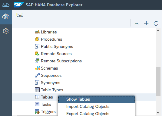
Task: Select the Synonyms tree item
Action: tap(51, 83)
